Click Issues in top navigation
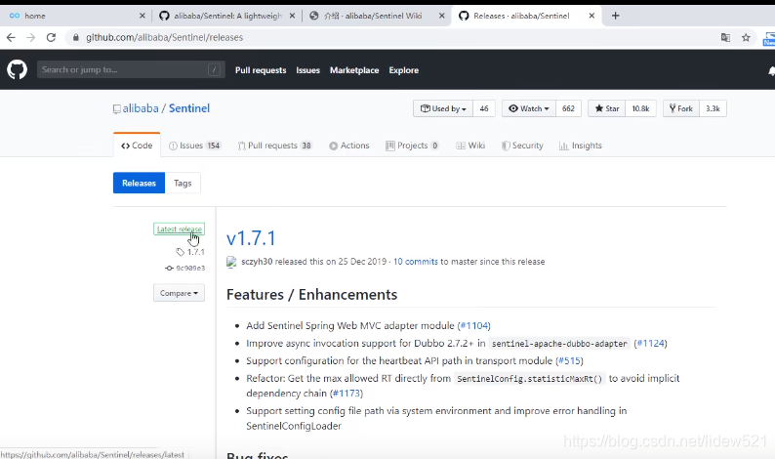This screenshot has height=459, width=775. pyautogui.click(x=307, y=70)
